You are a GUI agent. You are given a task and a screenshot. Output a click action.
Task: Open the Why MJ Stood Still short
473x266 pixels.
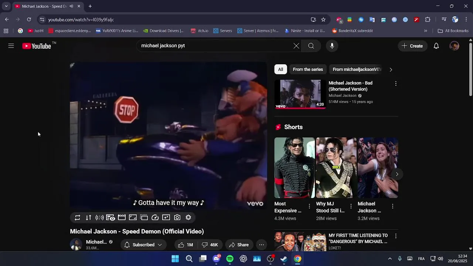336,168
